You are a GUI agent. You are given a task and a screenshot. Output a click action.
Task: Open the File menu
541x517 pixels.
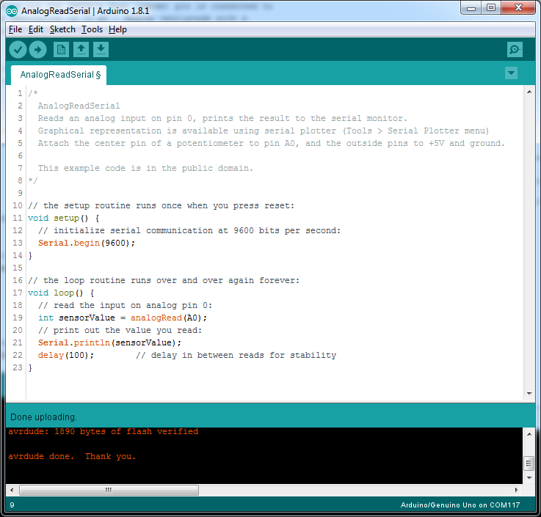(x=15, y=29)
